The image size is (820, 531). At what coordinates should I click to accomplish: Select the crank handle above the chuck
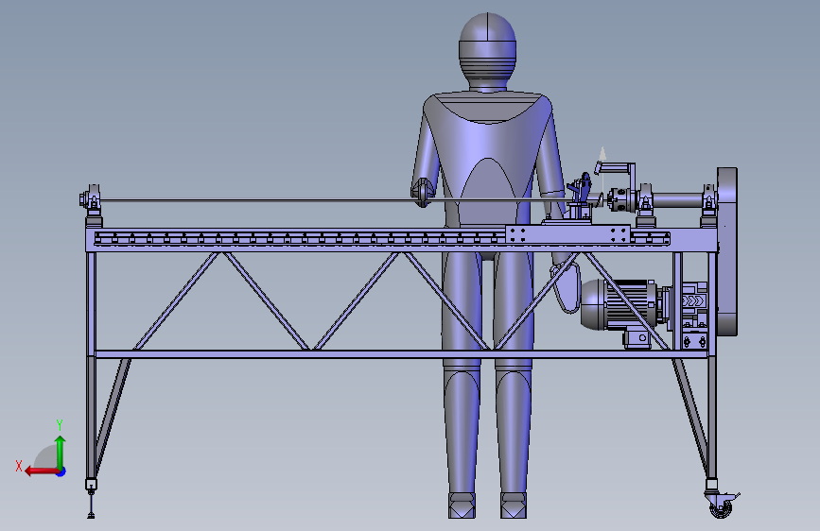pyautogui.click(x=615, y=169)
